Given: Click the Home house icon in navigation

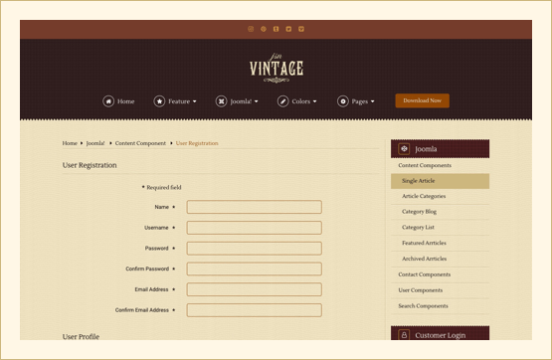Looking at the screenshot, I should pos(108,101).
